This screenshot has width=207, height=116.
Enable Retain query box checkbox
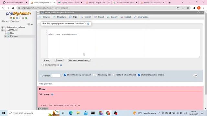pyautogui.click(x=94, y=75)
